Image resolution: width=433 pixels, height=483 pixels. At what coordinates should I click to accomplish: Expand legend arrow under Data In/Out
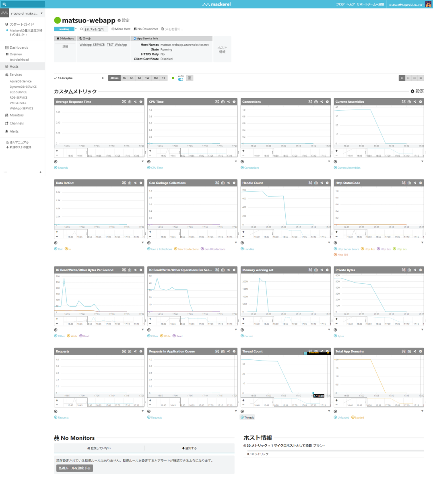click(142, 243)
